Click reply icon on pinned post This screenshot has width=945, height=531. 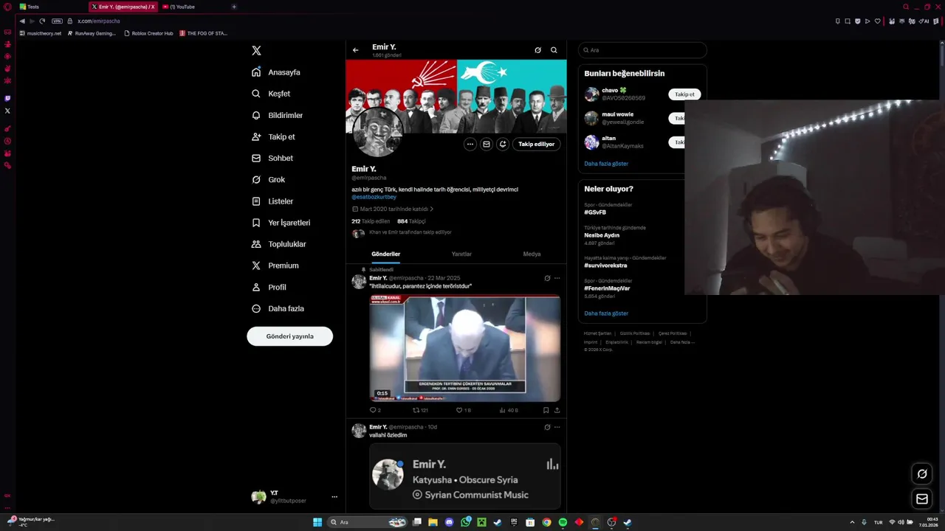tap(374, 410)
